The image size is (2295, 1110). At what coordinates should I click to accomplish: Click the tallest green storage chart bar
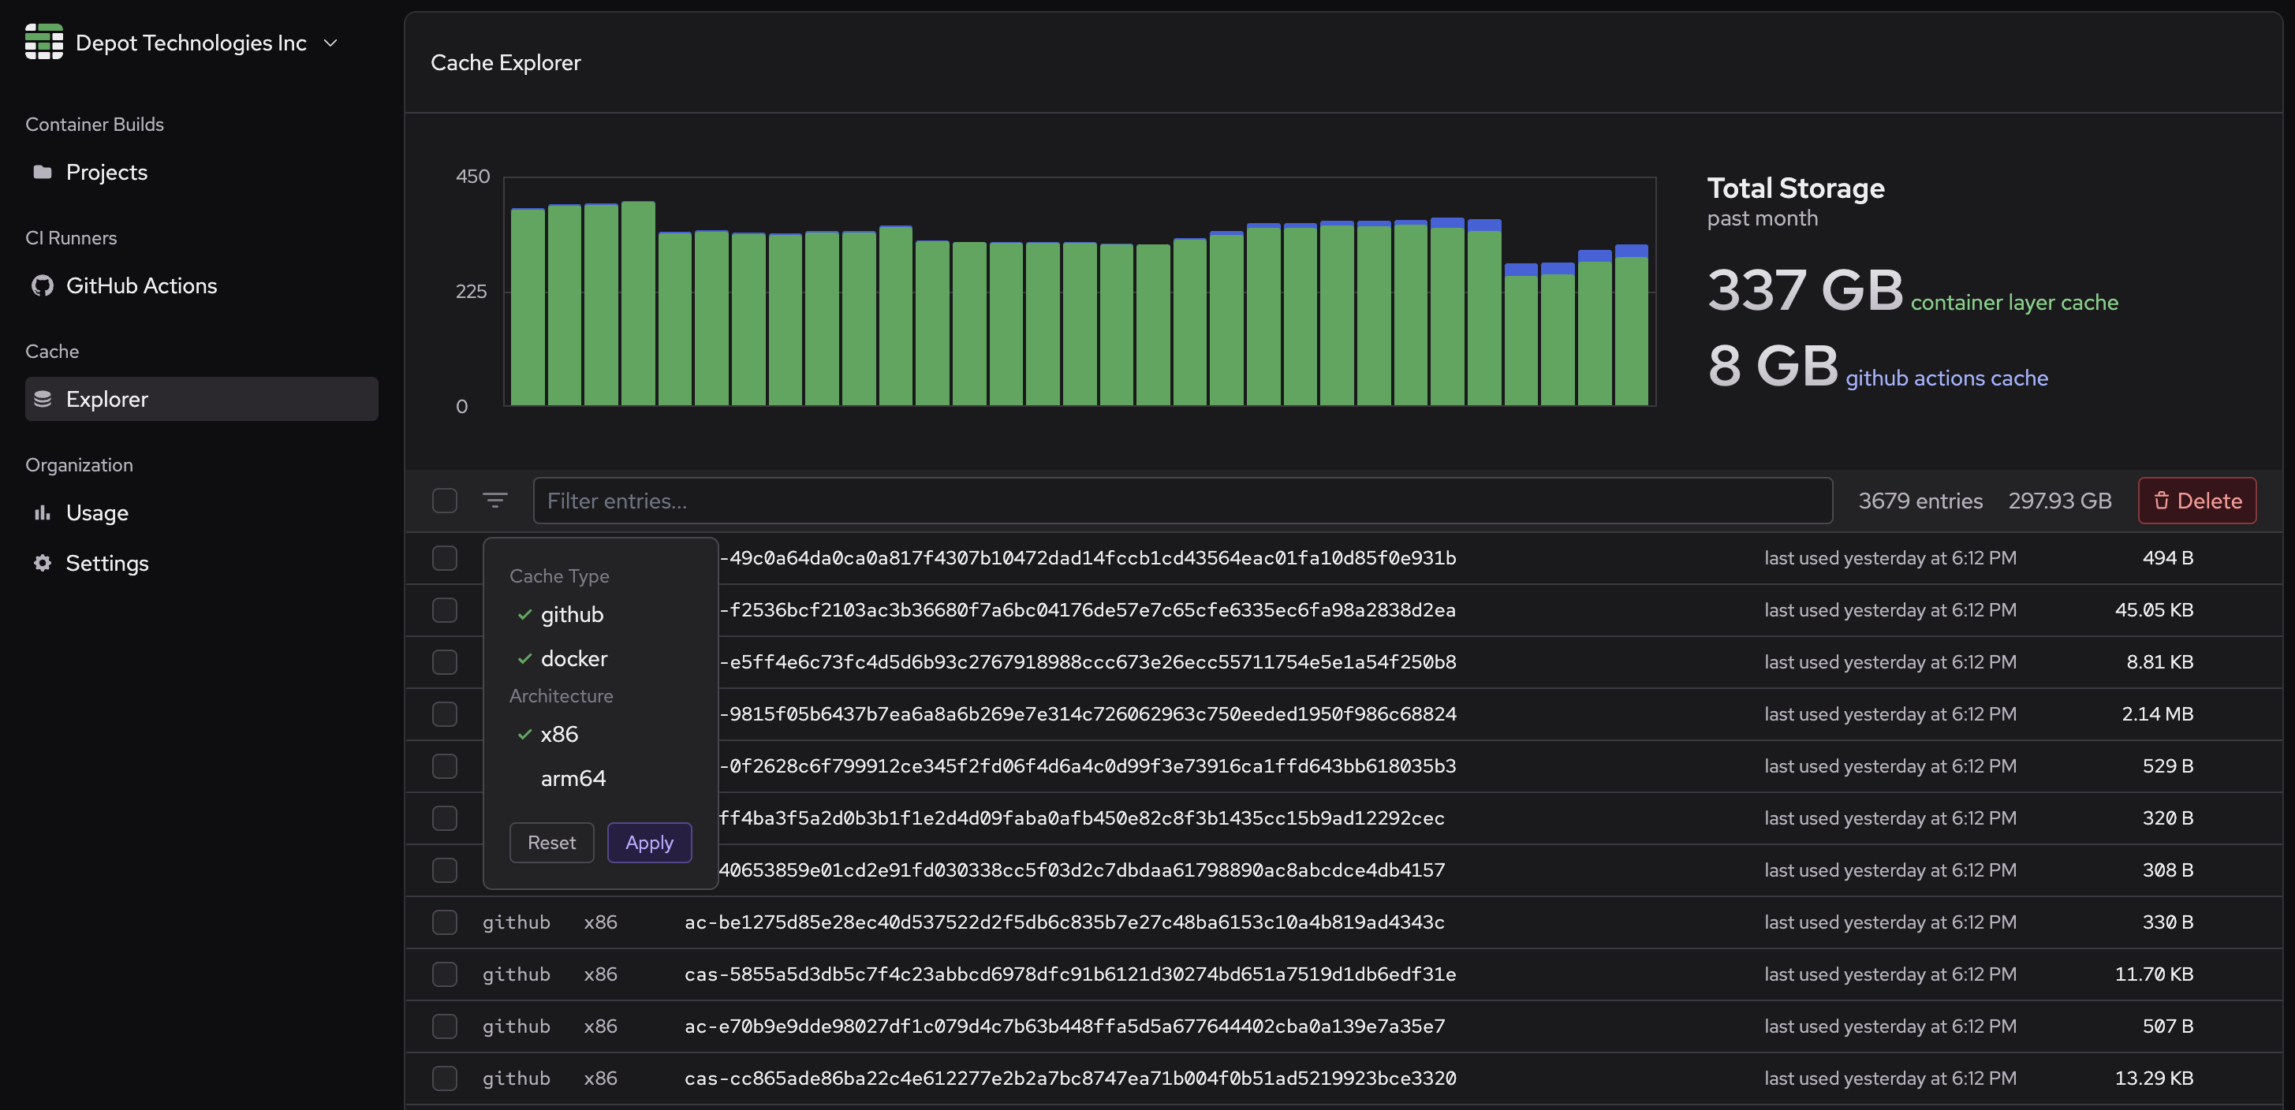tap(638, 304)
